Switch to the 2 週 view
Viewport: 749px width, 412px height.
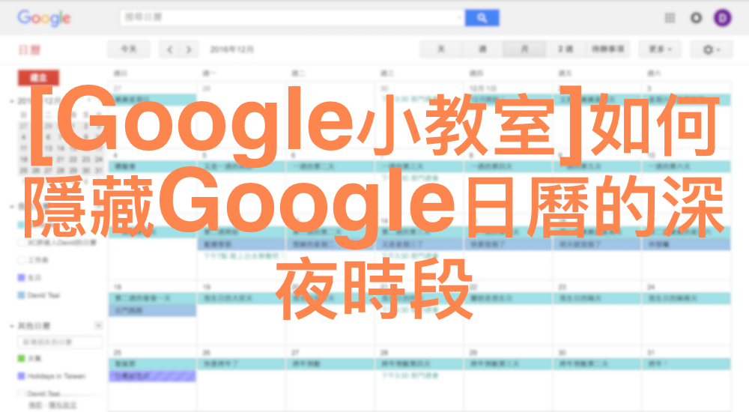point(565,49)
